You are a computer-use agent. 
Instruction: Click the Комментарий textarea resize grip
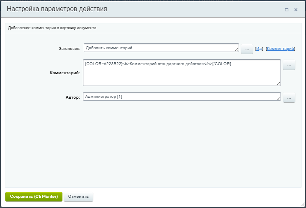[x=278, y=84]
